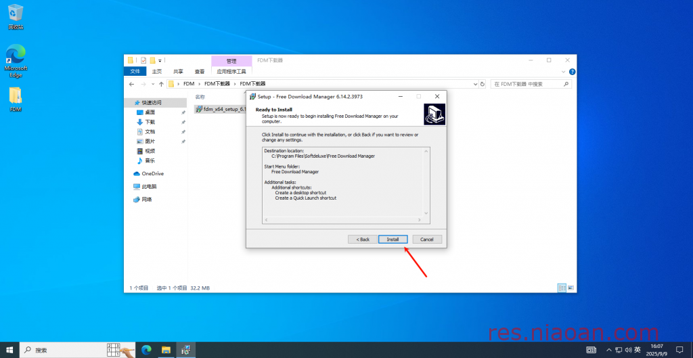Cancel the Free Download Manager setup
Viewport: 693px width, 358px height.
pyautogui.click(x=427, y=239)
